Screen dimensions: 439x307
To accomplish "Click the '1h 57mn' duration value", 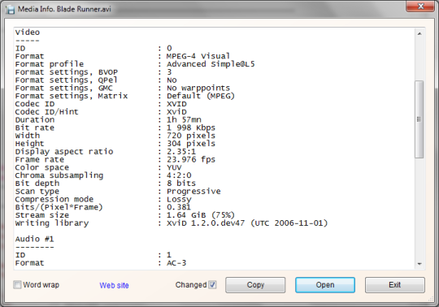I will [x=184, y=119].
